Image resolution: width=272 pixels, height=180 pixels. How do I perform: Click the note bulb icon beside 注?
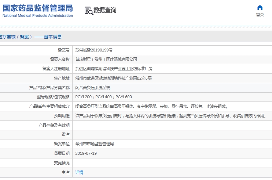coord(63,172)
